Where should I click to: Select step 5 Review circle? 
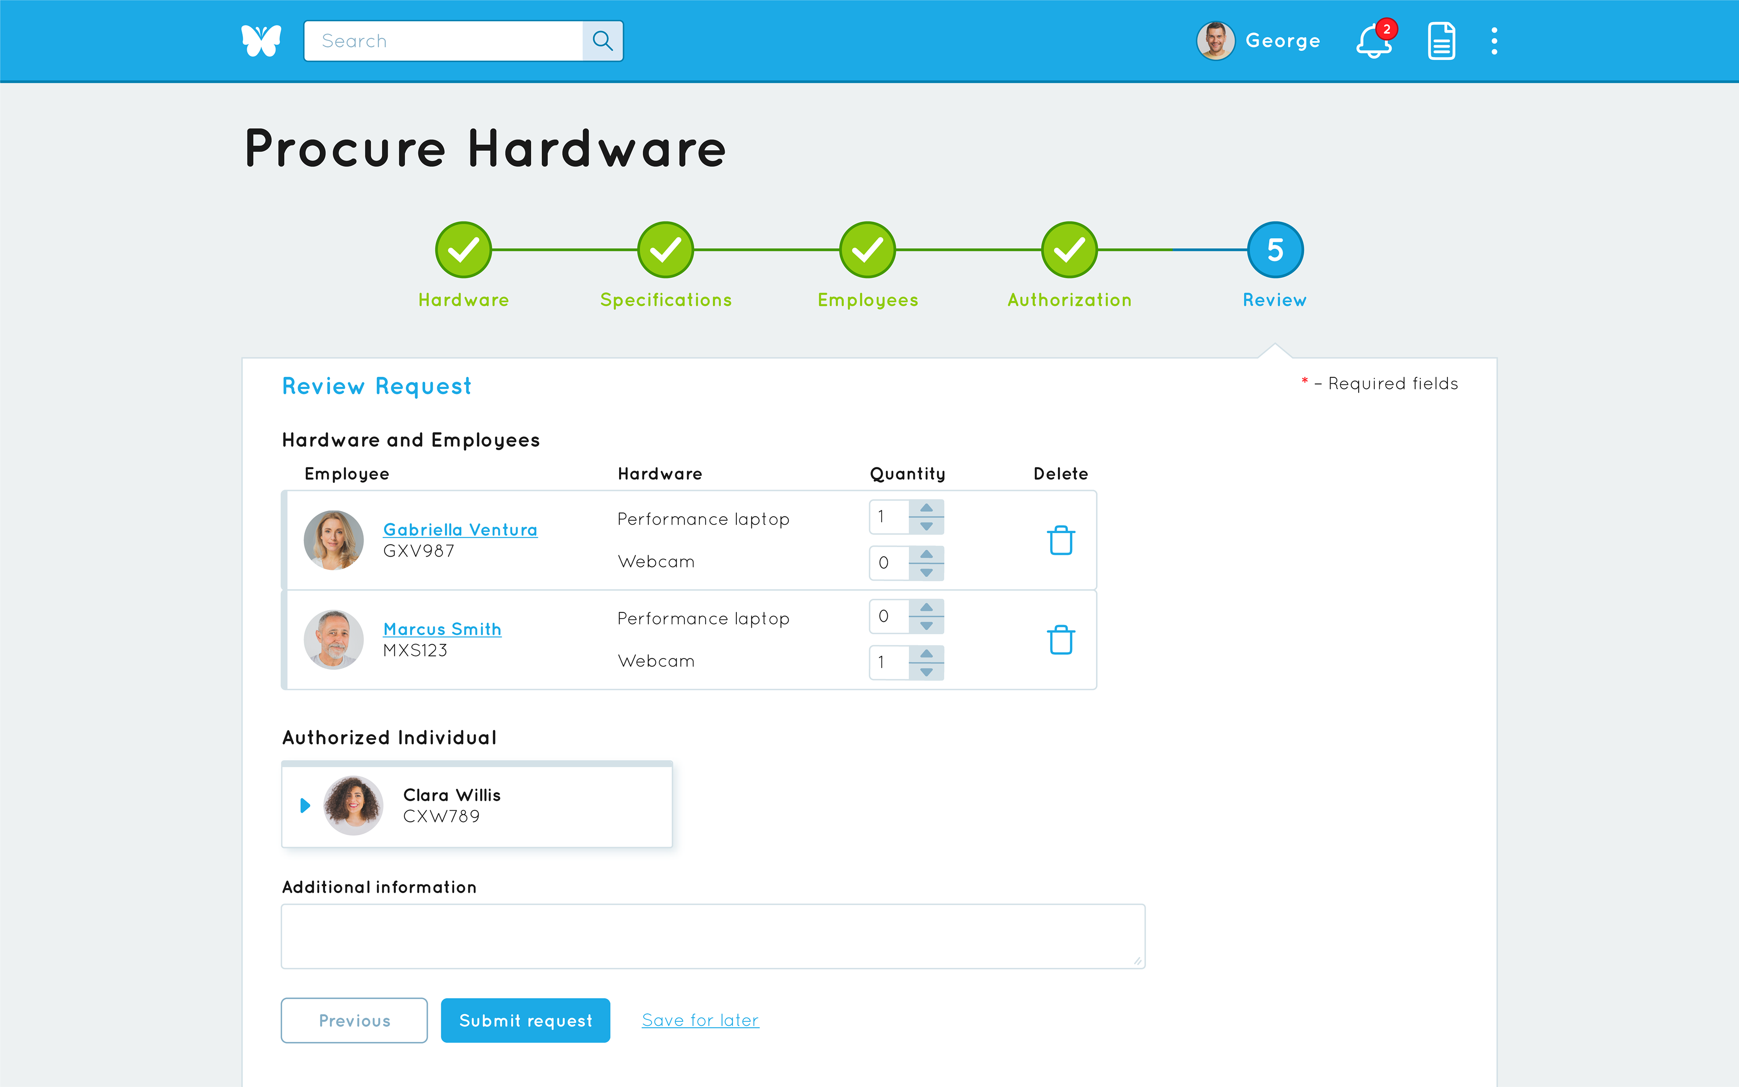point(1275,250)
